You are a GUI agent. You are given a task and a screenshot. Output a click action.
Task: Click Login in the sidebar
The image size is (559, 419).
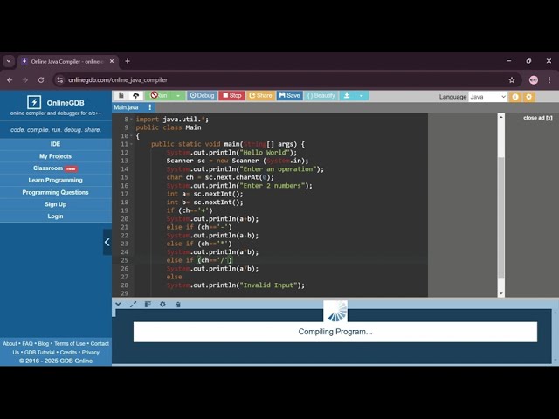tap(55, 216)
